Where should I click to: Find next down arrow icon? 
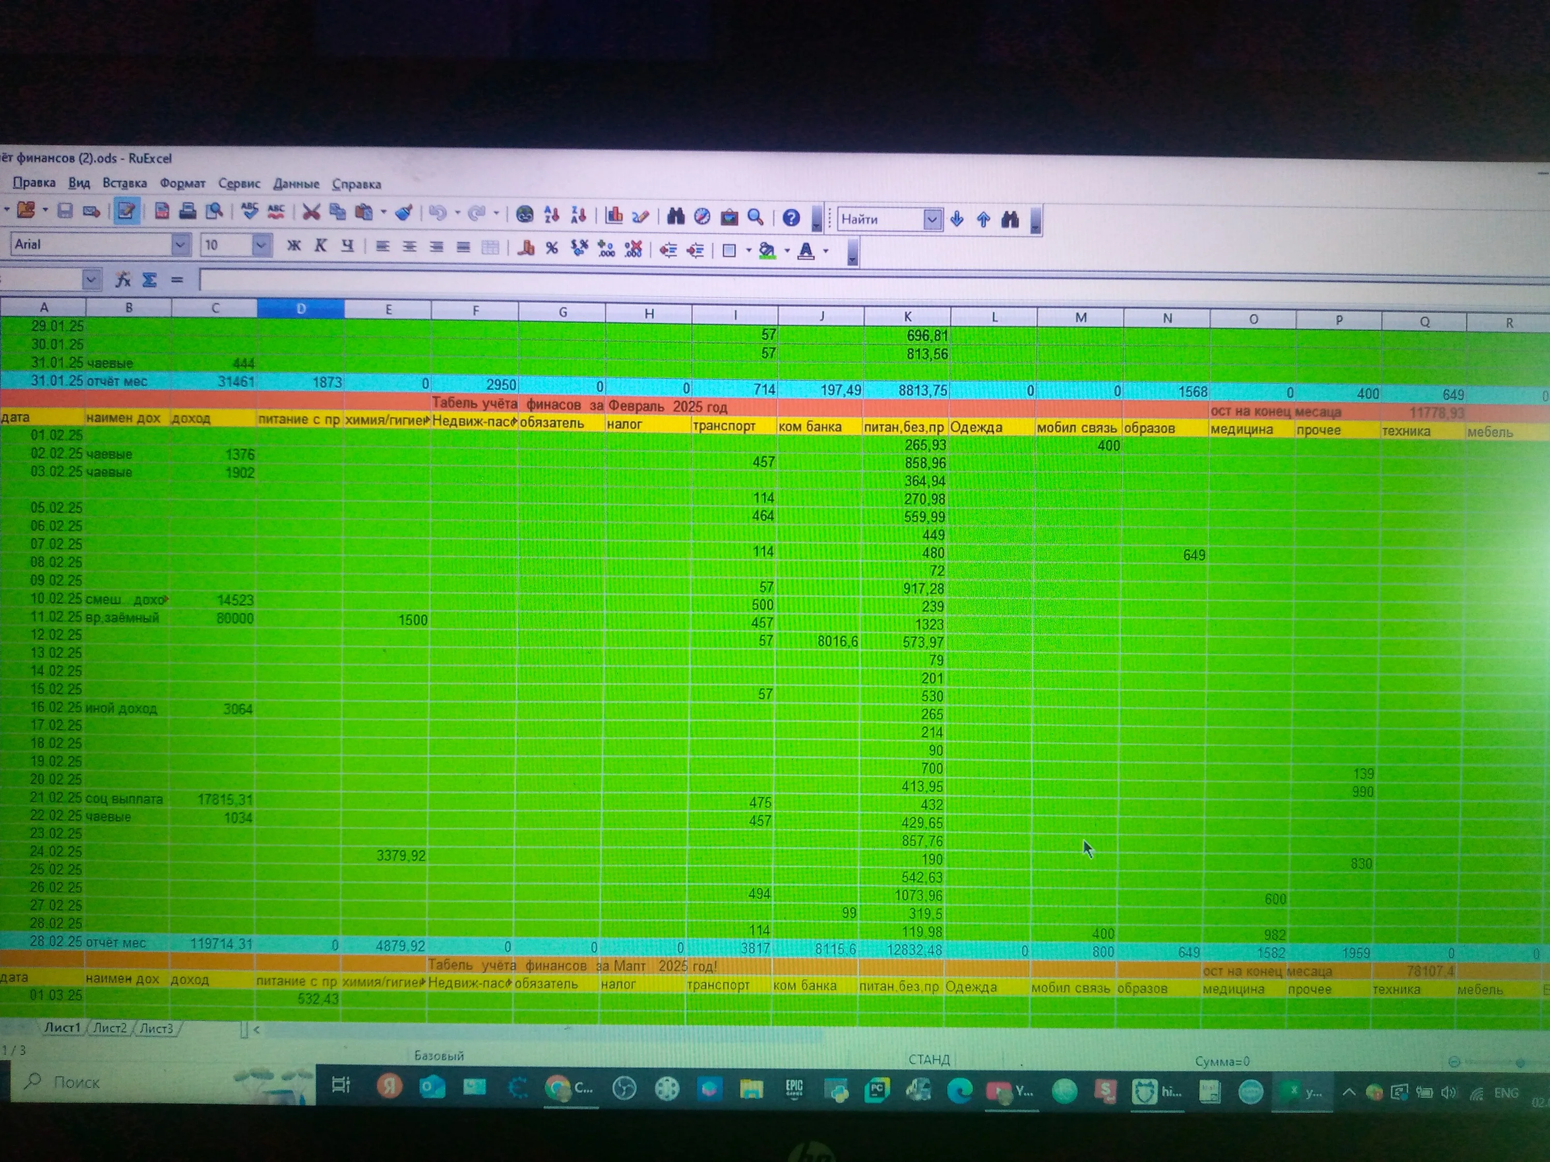(956, 219)
